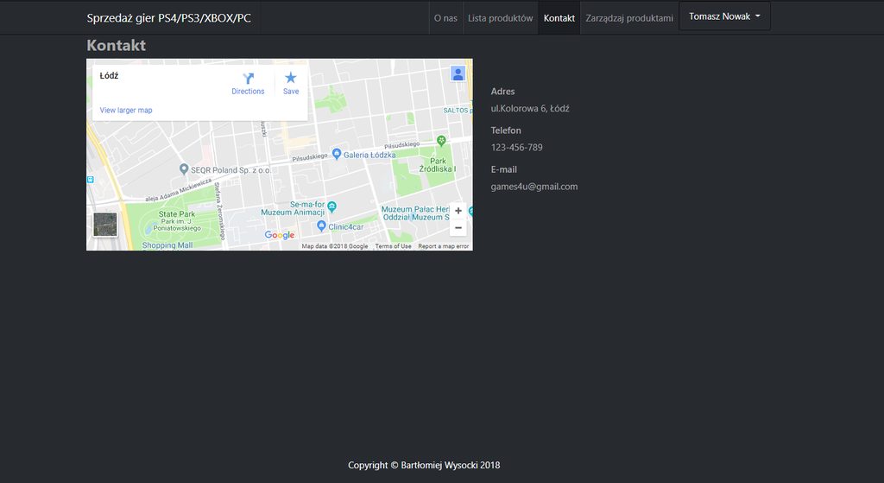Screen dimensions: 884x483
Task: Open the Tomasz Nowak user dropdown
Action: 724,16
